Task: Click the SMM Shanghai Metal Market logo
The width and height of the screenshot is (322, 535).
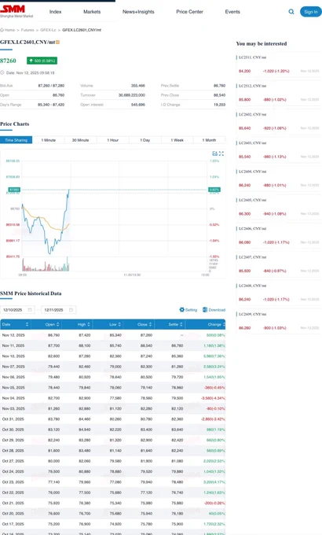Action: (16, 11)
